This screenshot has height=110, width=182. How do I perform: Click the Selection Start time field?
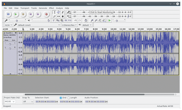tap(47, 102)
